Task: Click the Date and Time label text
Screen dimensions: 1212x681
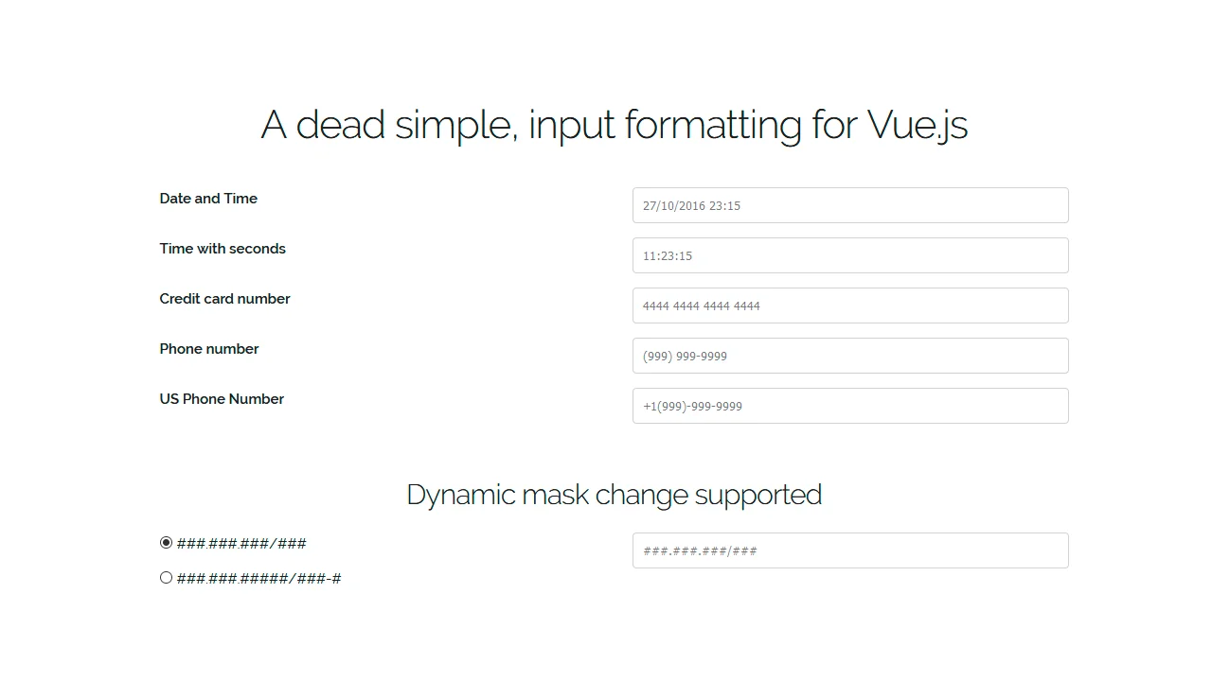Action: (208, 199)
